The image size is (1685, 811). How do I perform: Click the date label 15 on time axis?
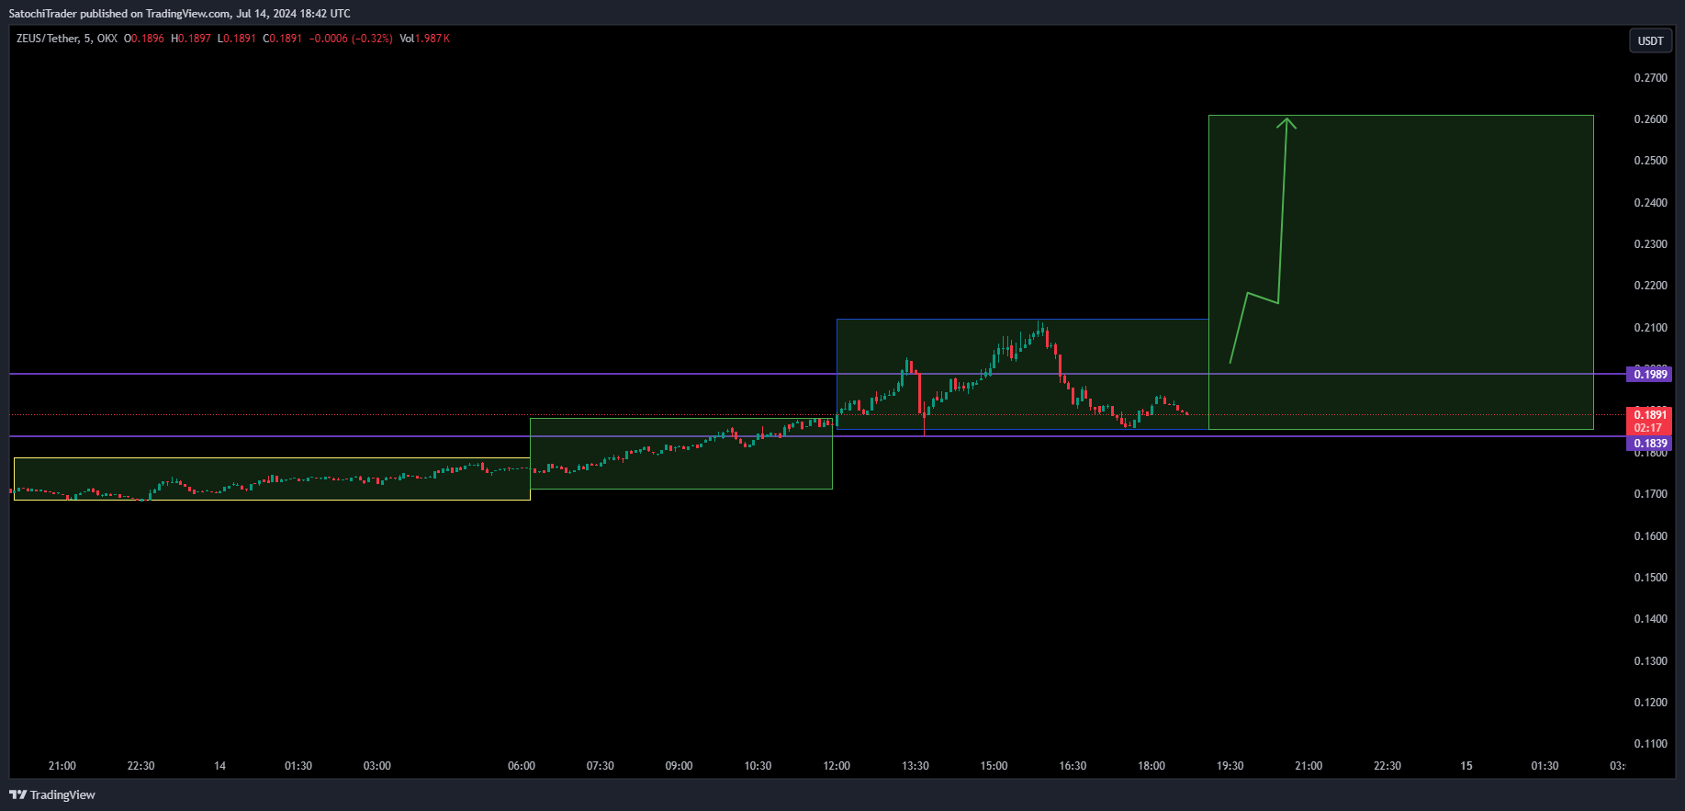[x=1466, y=766]
